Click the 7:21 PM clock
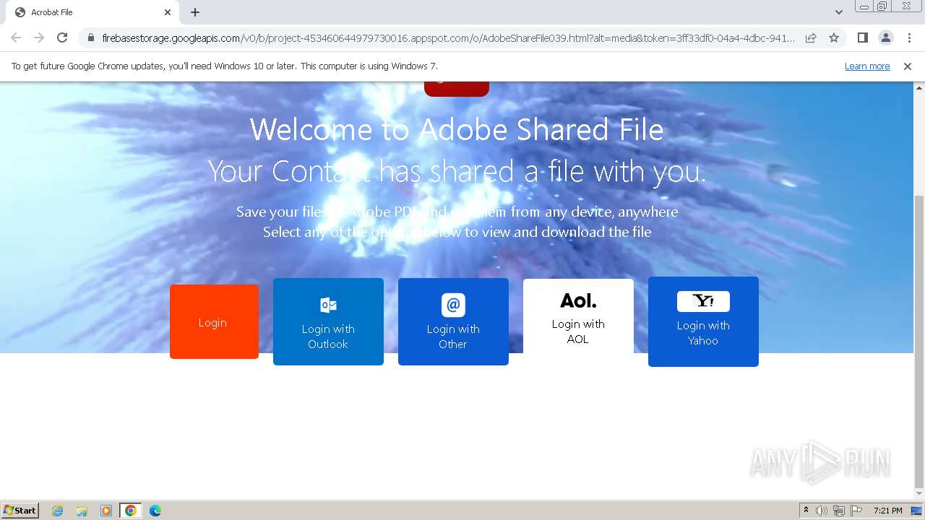 click(x=887, y=511)
